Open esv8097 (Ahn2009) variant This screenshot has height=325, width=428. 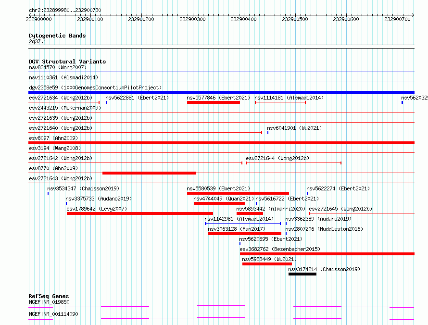pyautogui.click(x=53, y=138)
